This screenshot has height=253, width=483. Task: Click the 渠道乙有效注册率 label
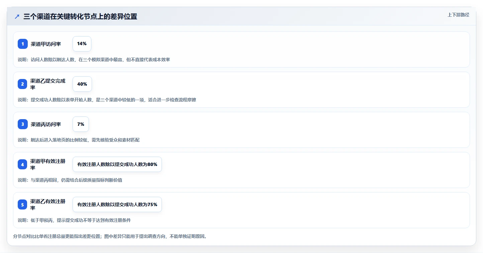click(x=48, y=204)
